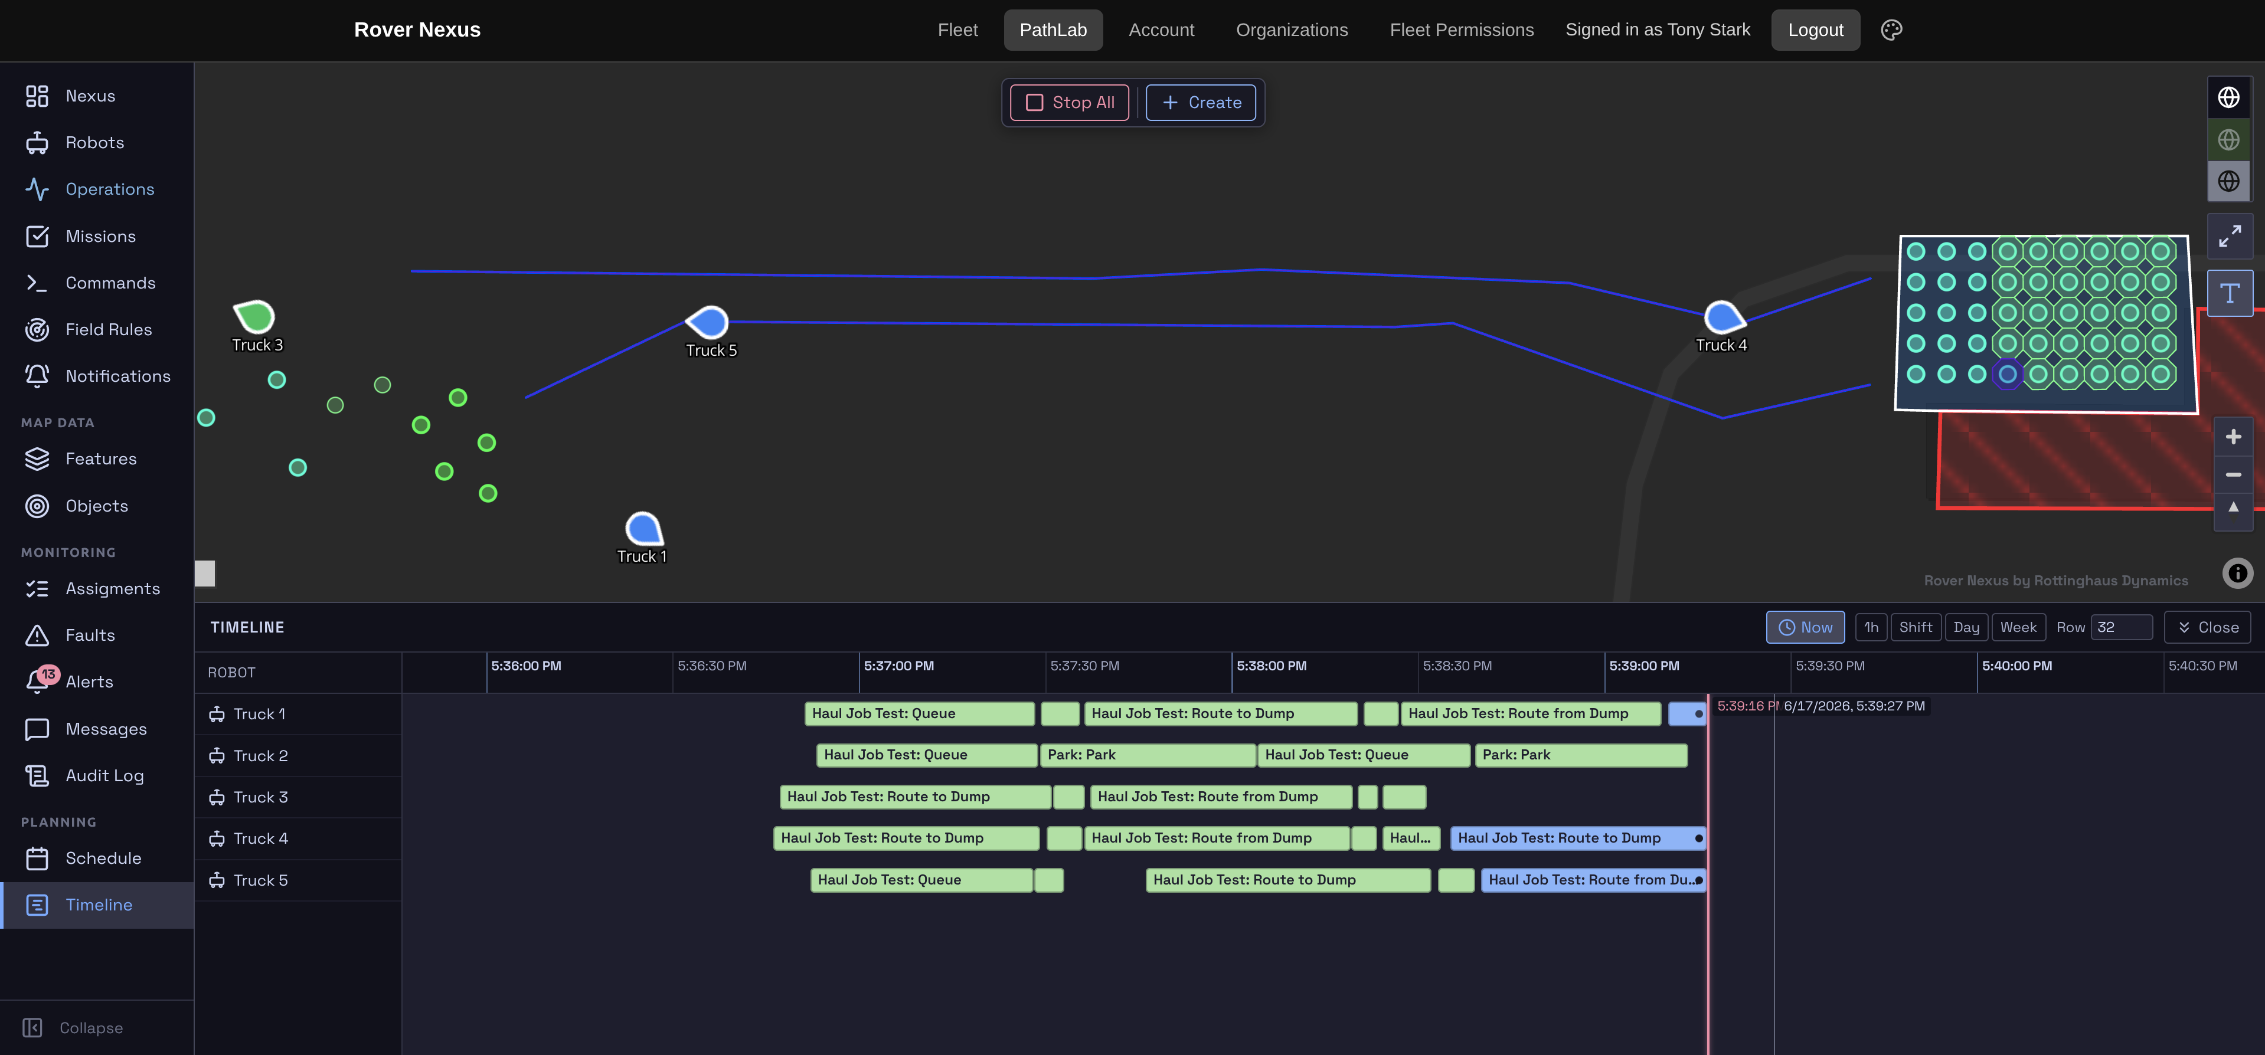
Task: Edit the Row height field
Action: [x=2121, y=628]
